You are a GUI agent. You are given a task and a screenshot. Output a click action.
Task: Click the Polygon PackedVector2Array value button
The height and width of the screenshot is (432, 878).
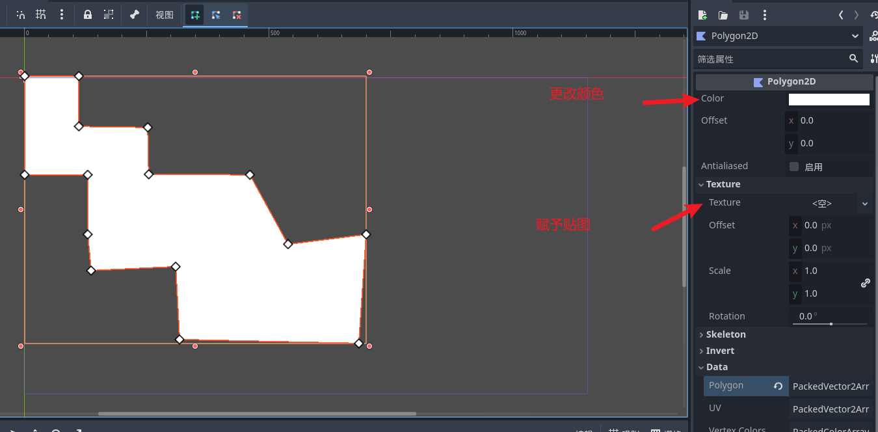tap(831, 386)
